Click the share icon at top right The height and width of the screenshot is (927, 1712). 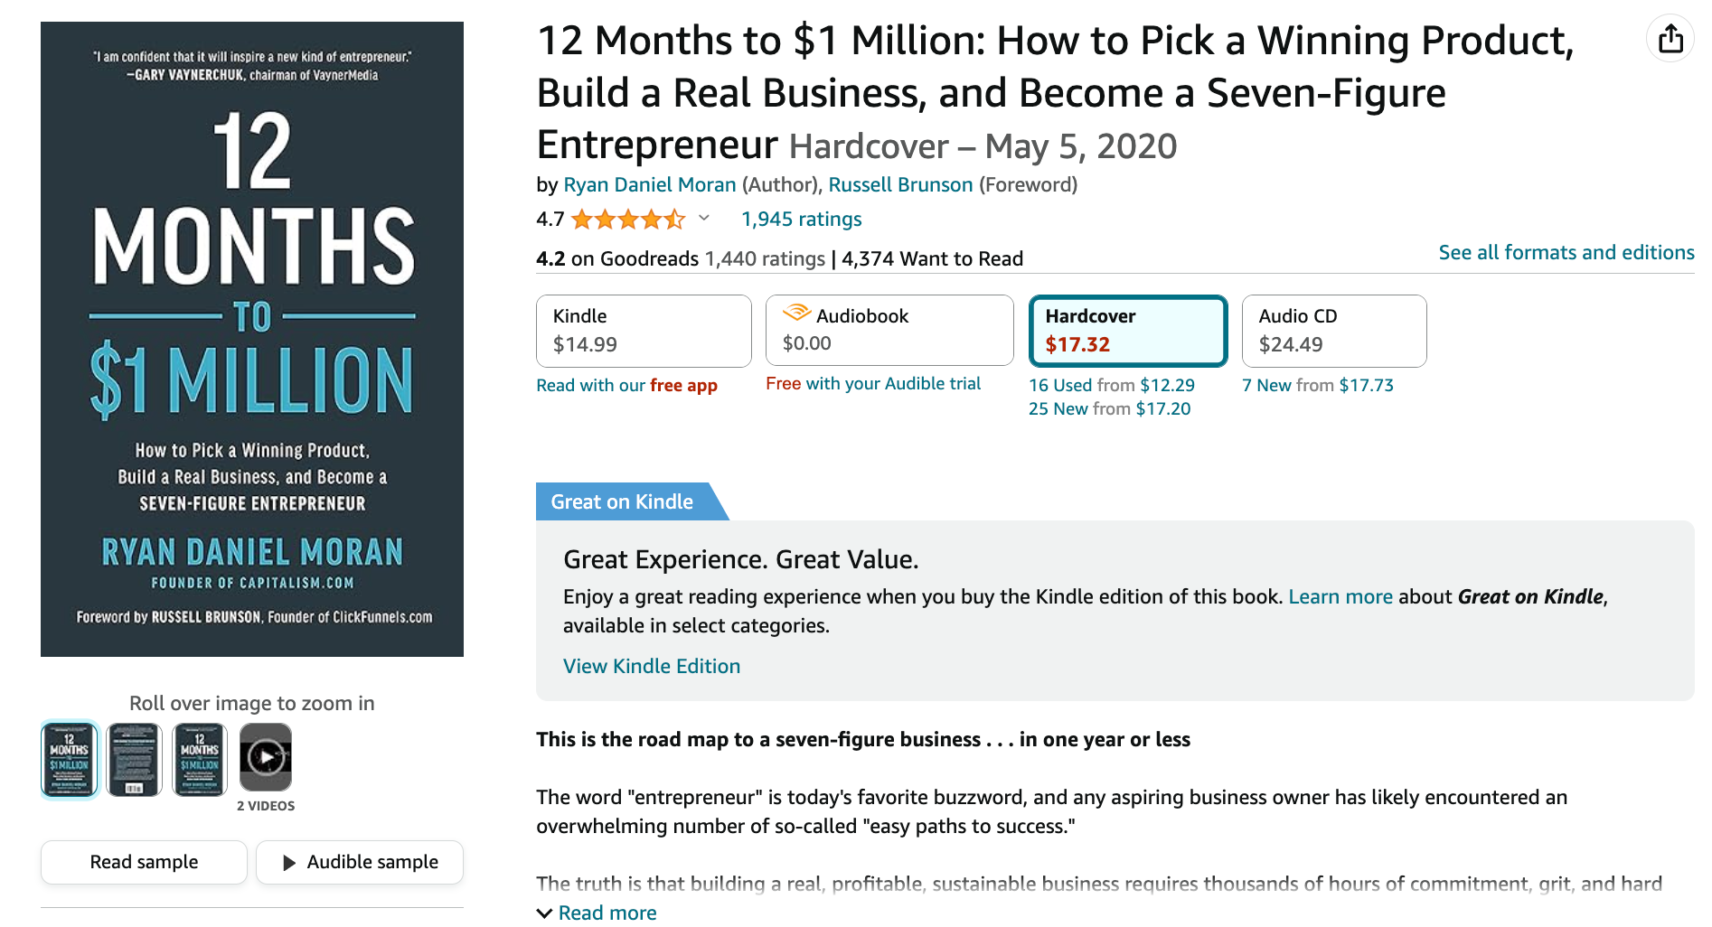point(1670,39)
